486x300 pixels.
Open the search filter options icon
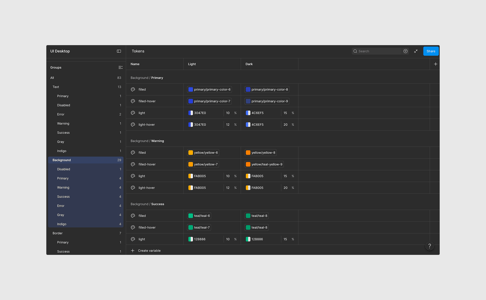(x=405, y=51)
